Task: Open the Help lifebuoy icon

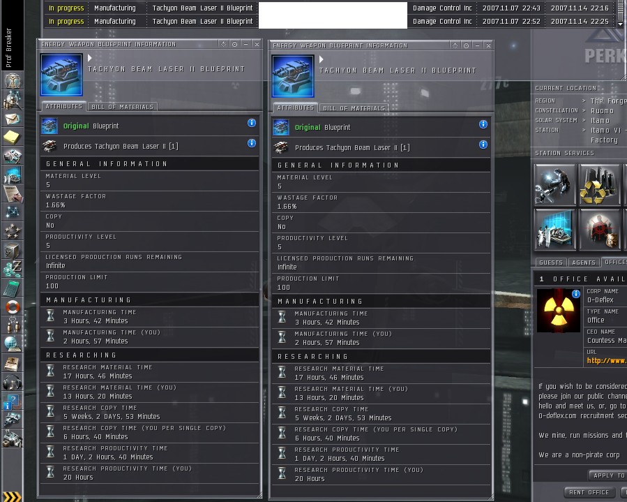Action: pos(13,307)
